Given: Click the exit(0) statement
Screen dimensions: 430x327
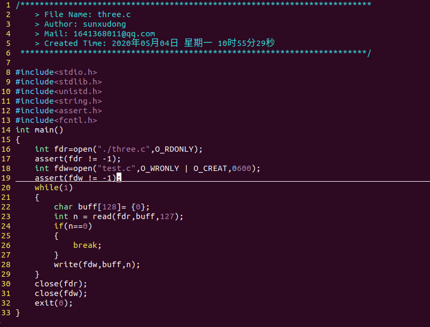Looking at the screenshot, I should (x=53, y=303).
